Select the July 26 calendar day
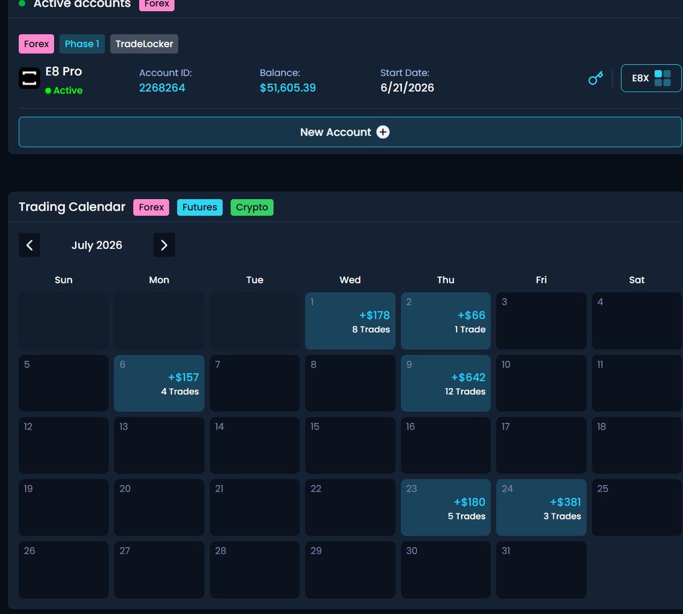 [64, 570]
